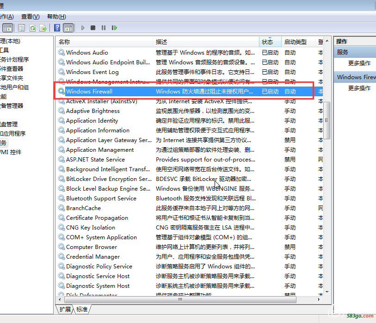The image size is (376, 323).
Task: Select the WMI 控件 tree item
Action: tap(11, 152)
